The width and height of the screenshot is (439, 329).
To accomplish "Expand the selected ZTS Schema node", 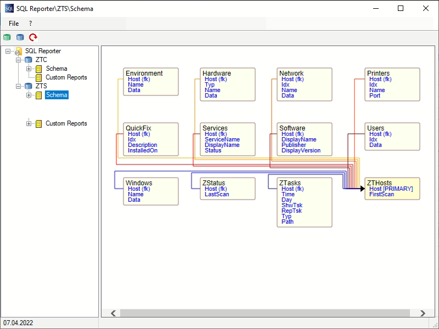I will tap(29, 95).
